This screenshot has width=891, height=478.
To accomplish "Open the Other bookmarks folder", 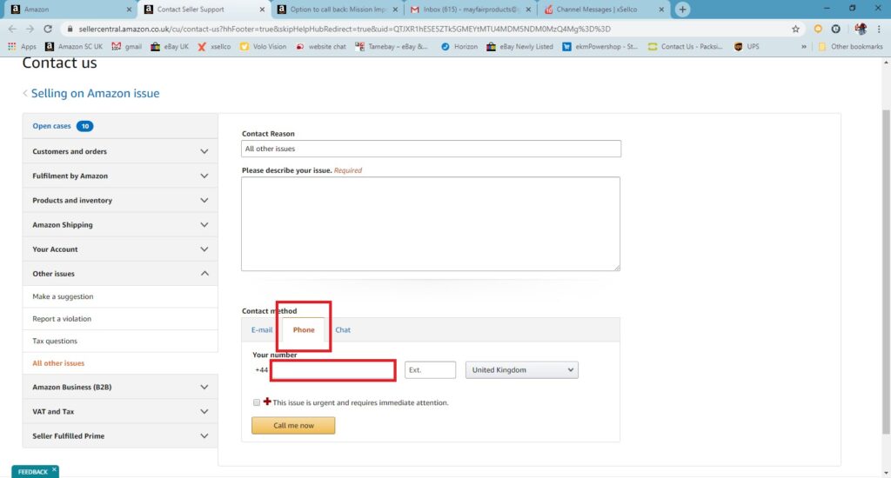I will (x=850, y=47).
